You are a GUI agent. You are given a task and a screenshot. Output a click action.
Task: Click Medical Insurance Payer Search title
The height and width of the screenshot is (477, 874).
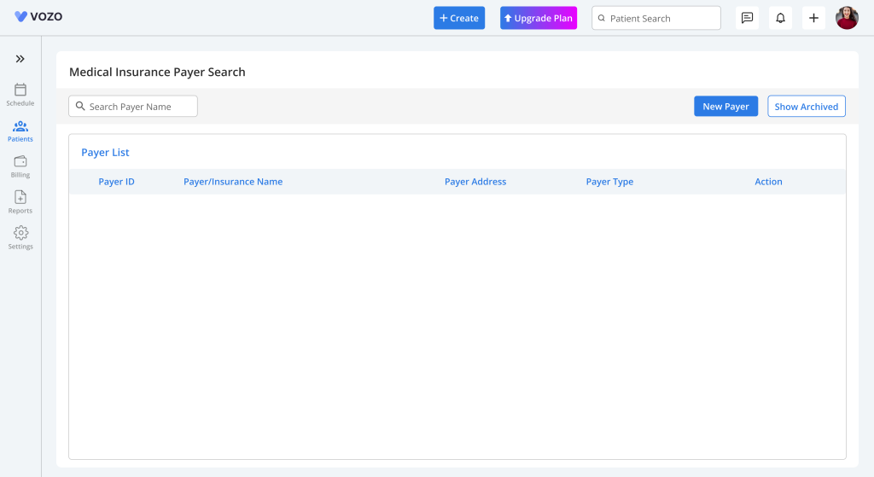(x=157, y=72)
